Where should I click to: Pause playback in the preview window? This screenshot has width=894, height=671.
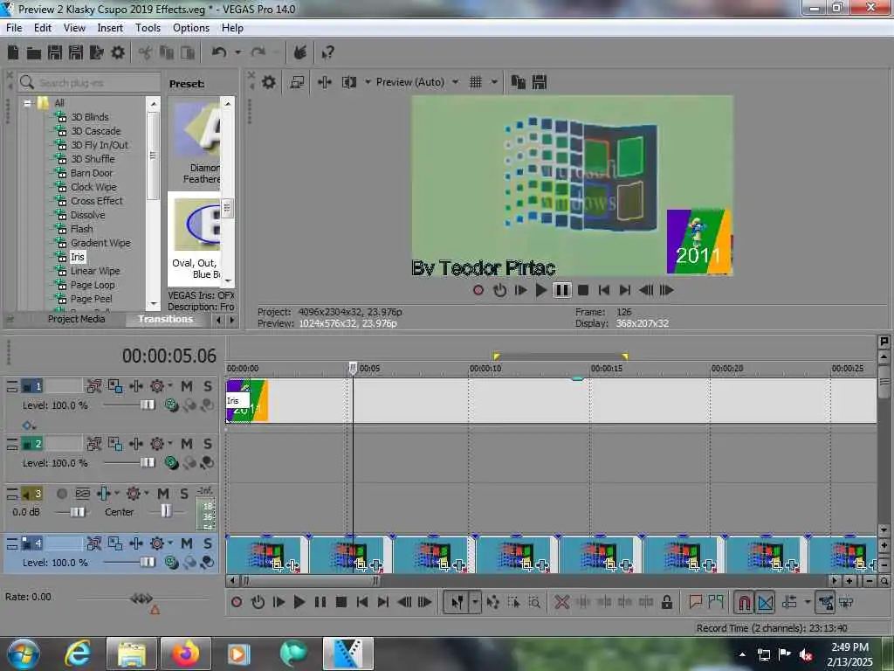[561, 290]
